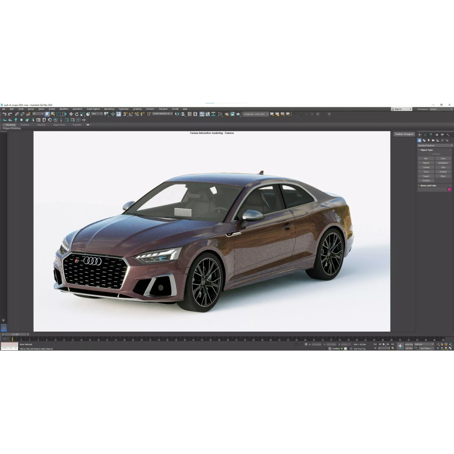Select the Scale tool

82,114
